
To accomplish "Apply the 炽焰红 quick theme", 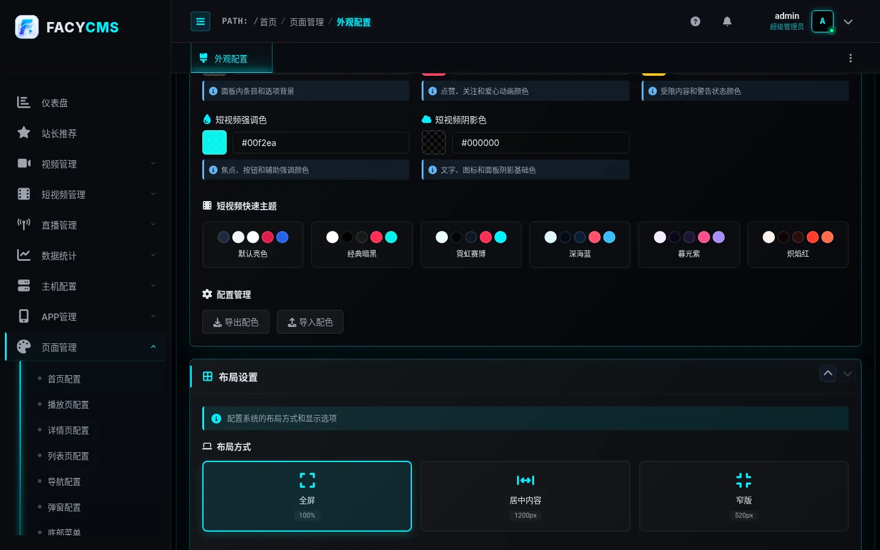I will point(798,244).
